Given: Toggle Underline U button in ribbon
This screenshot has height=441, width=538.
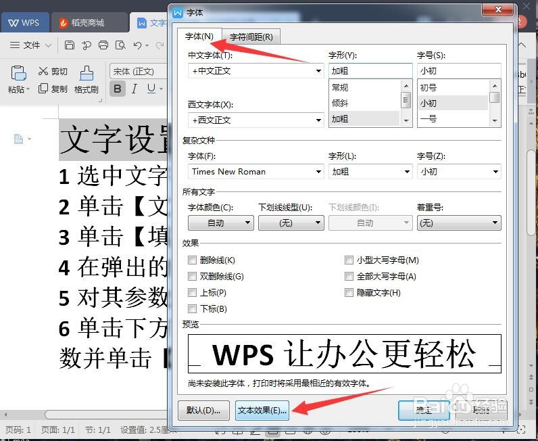Looking at the screenshot, I should (151, 89).
